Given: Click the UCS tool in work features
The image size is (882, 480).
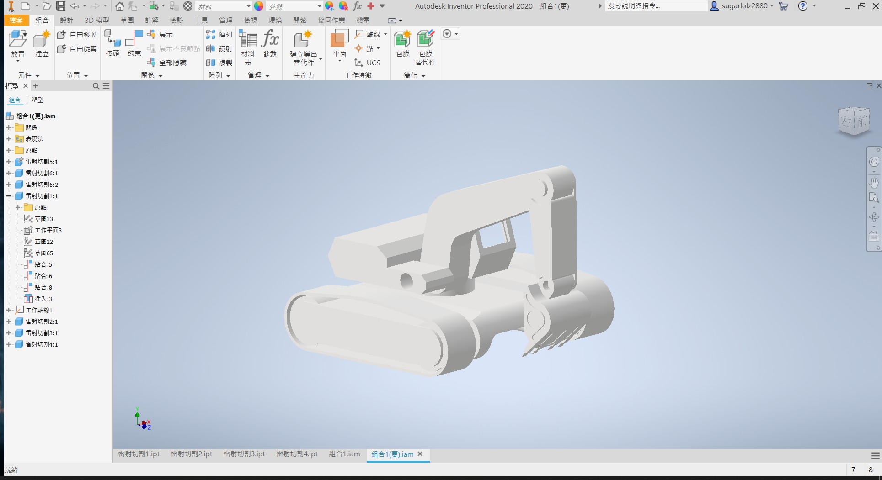Looking at the screenshot, I should (x=368, y=63).
